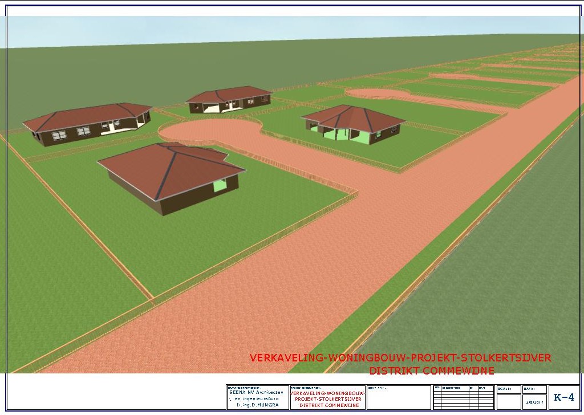Image resolution: width=584 pixels, height=415 pixels.
Task: Click the empty Scale field in title block
Action: tap(508, 401)
